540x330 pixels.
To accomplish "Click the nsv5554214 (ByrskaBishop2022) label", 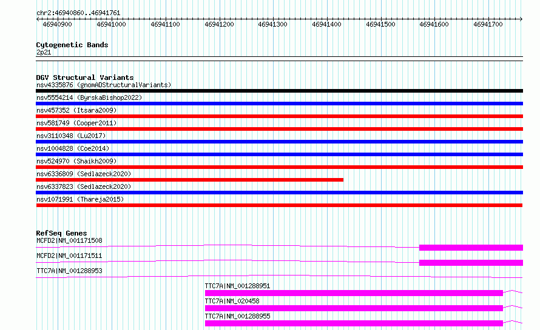I will pos(89,97).
